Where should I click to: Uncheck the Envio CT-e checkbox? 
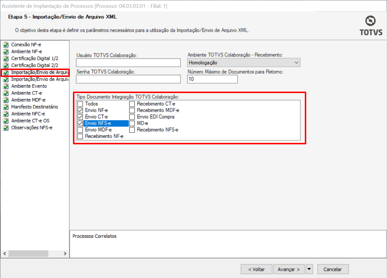pyautogui.click(x=80, y=117)
